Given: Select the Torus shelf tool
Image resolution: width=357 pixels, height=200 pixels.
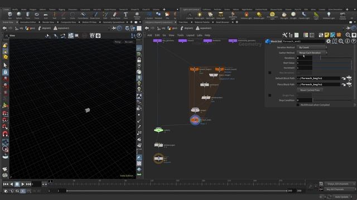Looking at the screenshot, I should (37, 15).
